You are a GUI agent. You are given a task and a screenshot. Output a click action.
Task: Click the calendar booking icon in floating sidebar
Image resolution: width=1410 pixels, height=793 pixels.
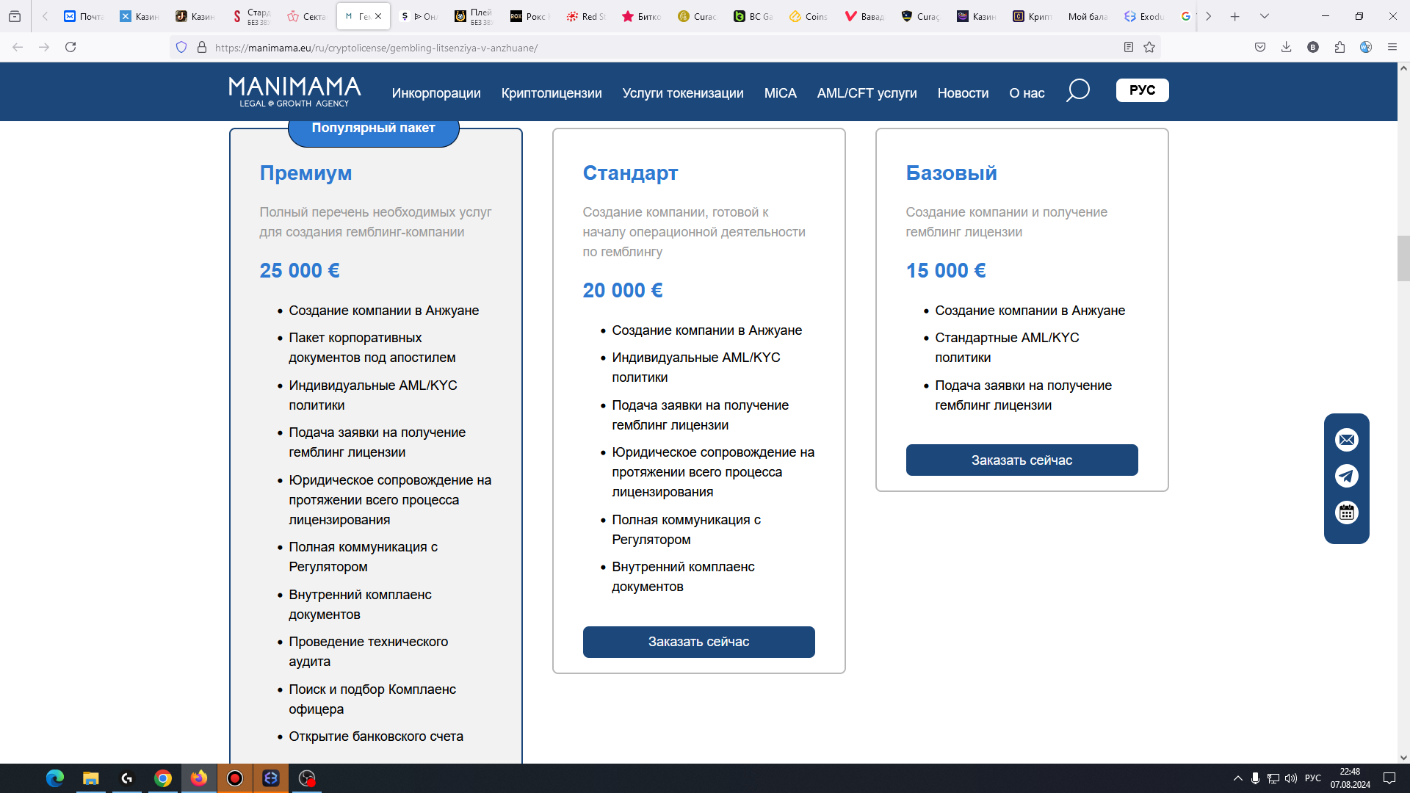1346,513
